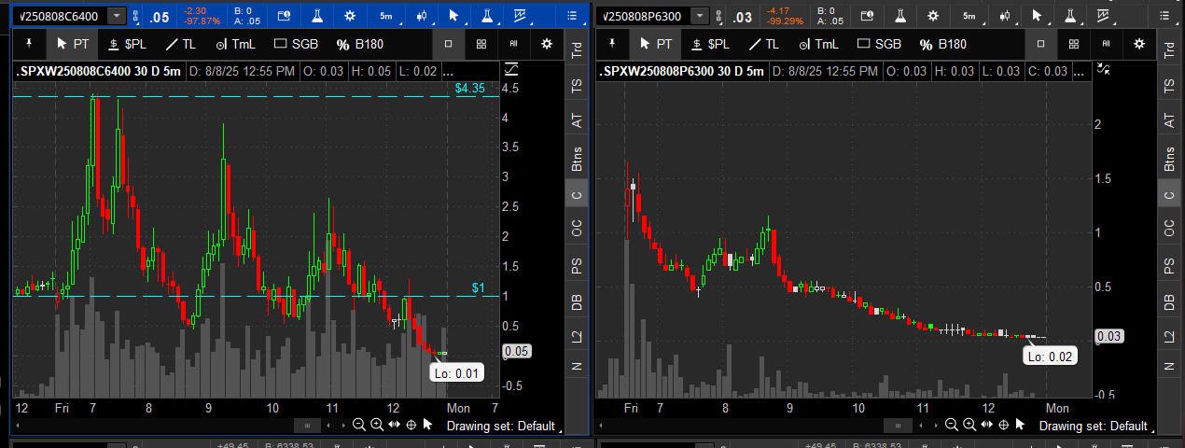Open Drawing set: Default menu on left chart
Image resolution: width=1185 pixels, height=448 pixels.
(x=500, y=426)
